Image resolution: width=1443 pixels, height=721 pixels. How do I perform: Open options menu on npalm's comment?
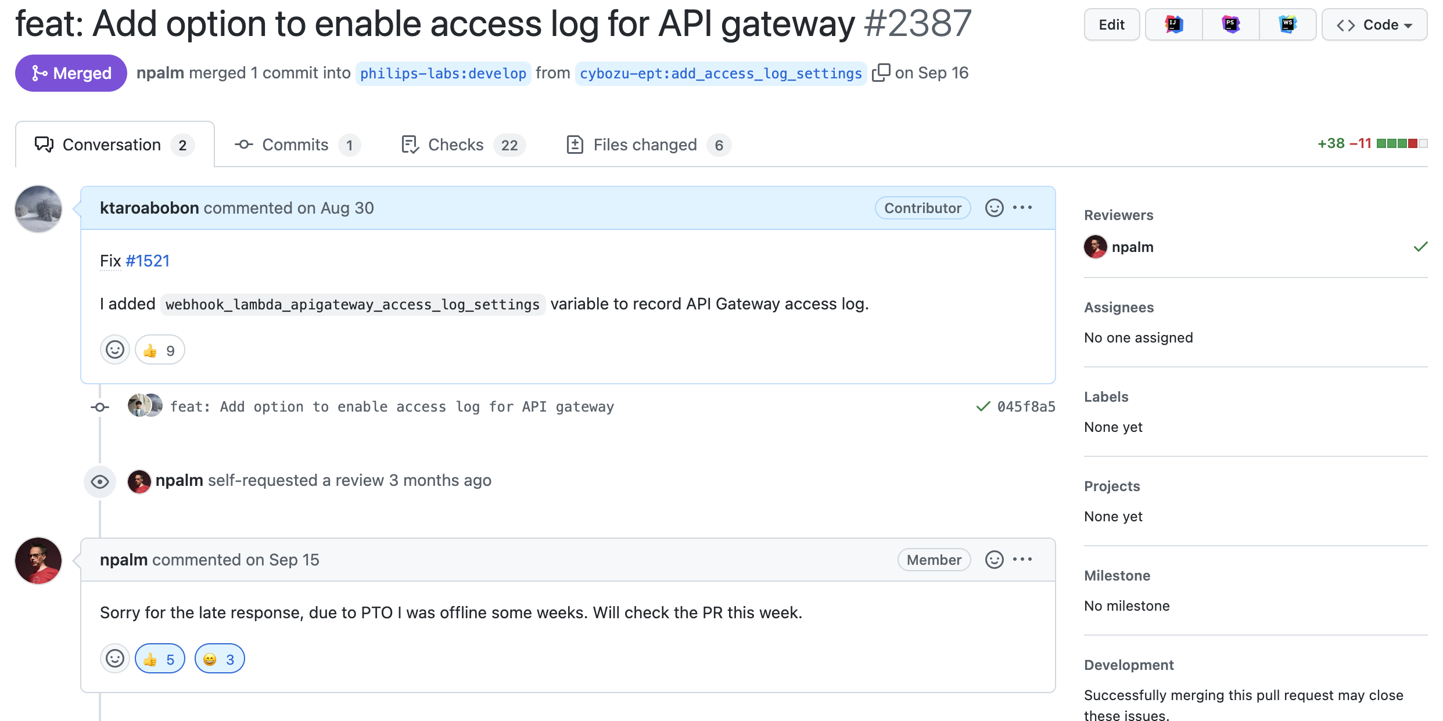1022,560
